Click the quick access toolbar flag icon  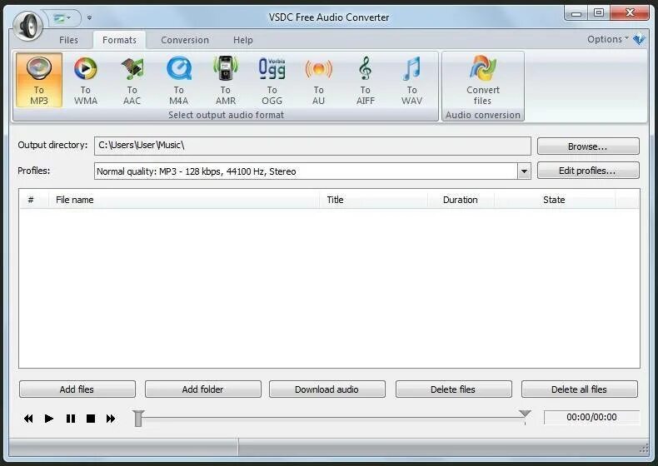pos(59,18)
